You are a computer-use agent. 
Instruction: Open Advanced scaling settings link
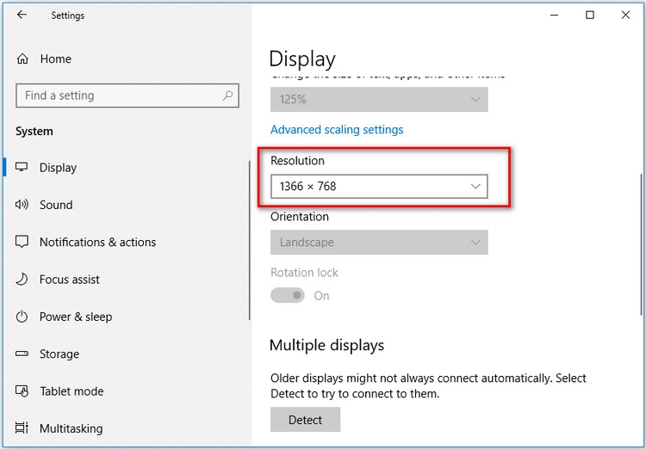tap(337, 130)
